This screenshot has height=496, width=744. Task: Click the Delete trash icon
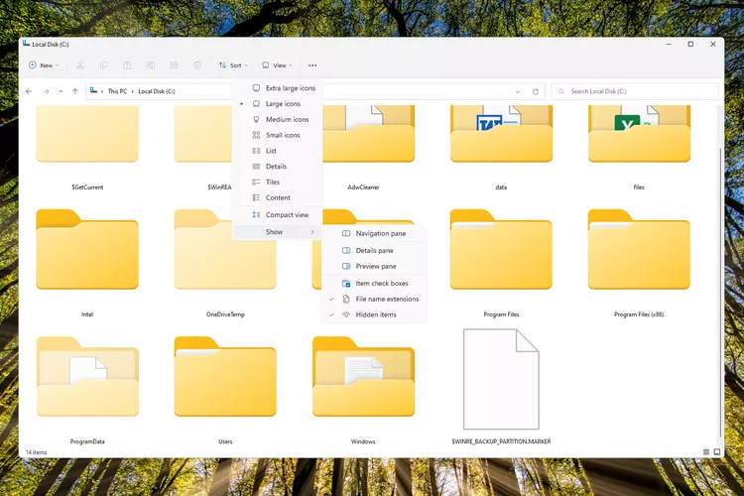click(197, 65)
